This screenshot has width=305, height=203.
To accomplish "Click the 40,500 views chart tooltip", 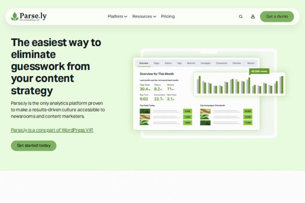I will click(x=259, y=71).
